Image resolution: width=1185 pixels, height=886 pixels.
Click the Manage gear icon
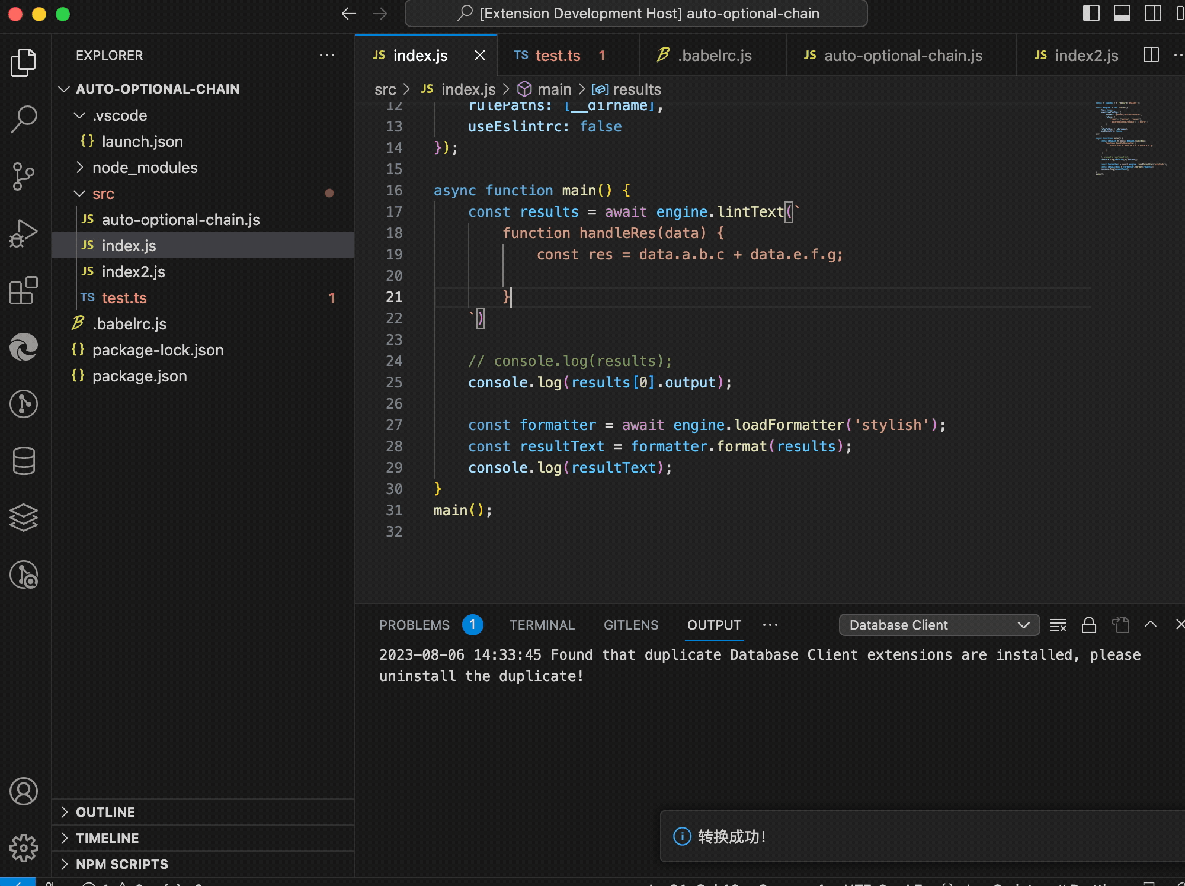(x=24, y=848)
